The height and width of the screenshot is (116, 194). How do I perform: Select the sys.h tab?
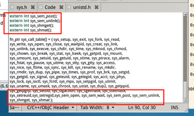[22, 7]
